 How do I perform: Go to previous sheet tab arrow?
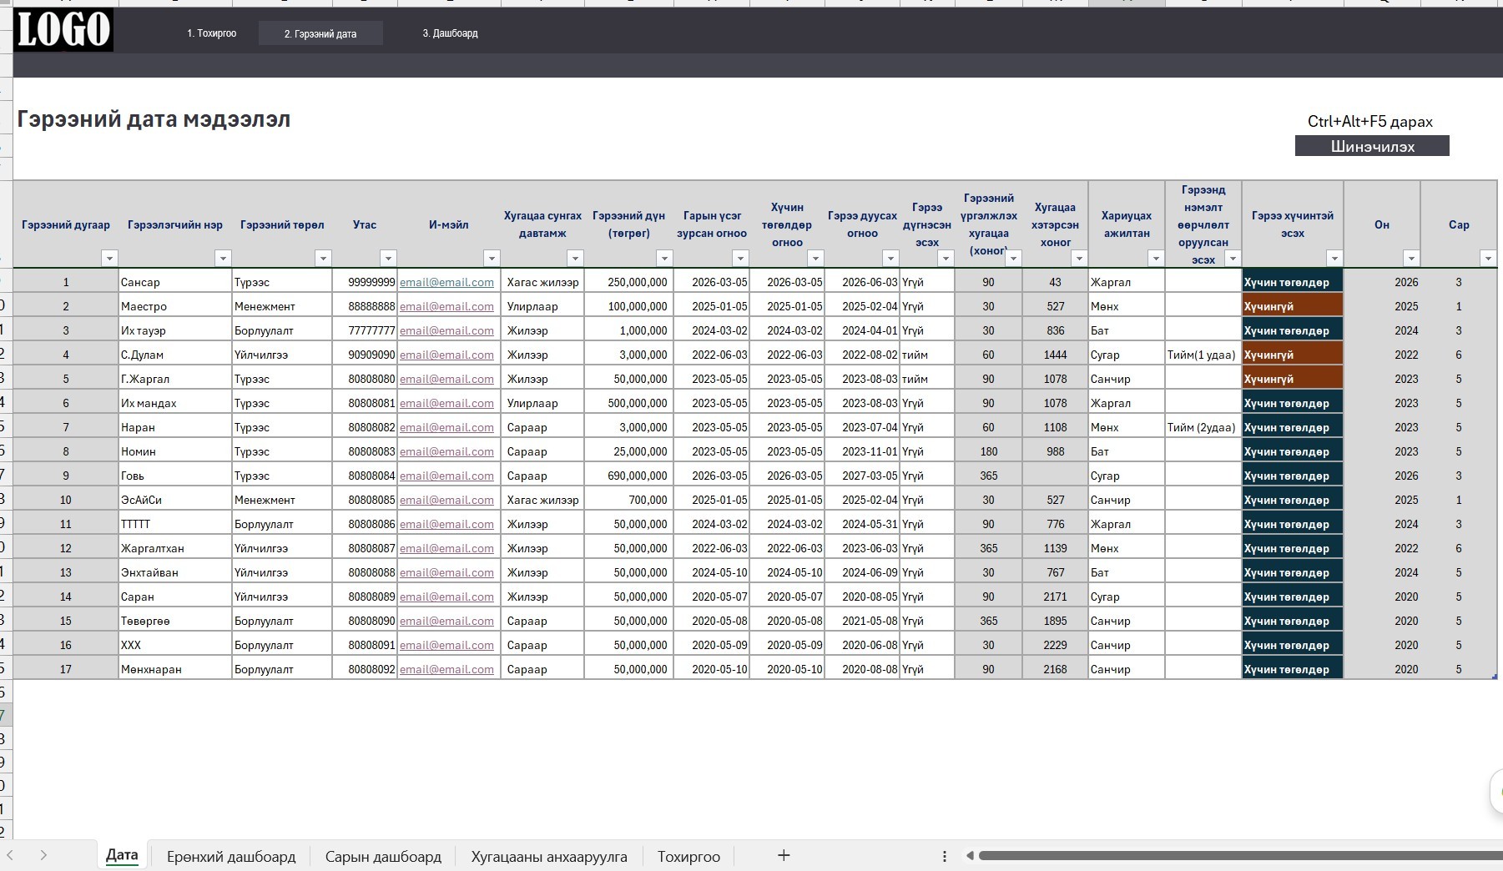tap(10, 855)
